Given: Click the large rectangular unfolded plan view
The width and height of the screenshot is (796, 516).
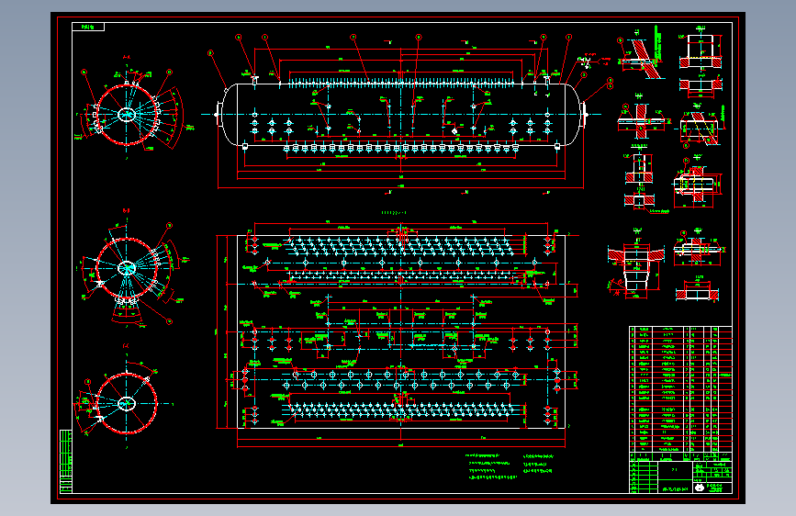Looking at the screenshot, I should point(401,332).
